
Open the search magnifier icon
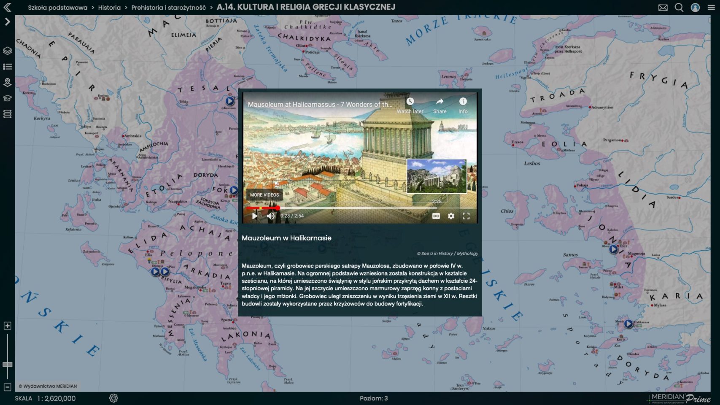pos(679,8)
